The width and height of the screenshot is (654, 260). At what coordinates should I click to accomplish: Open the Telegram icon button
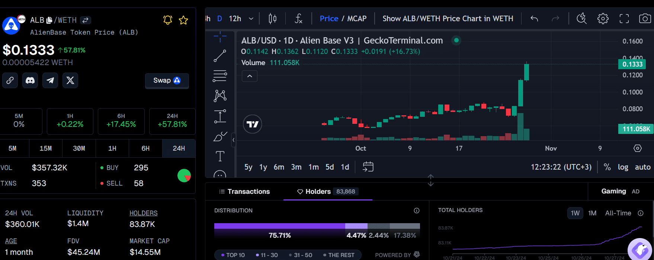tap(50, 80)
